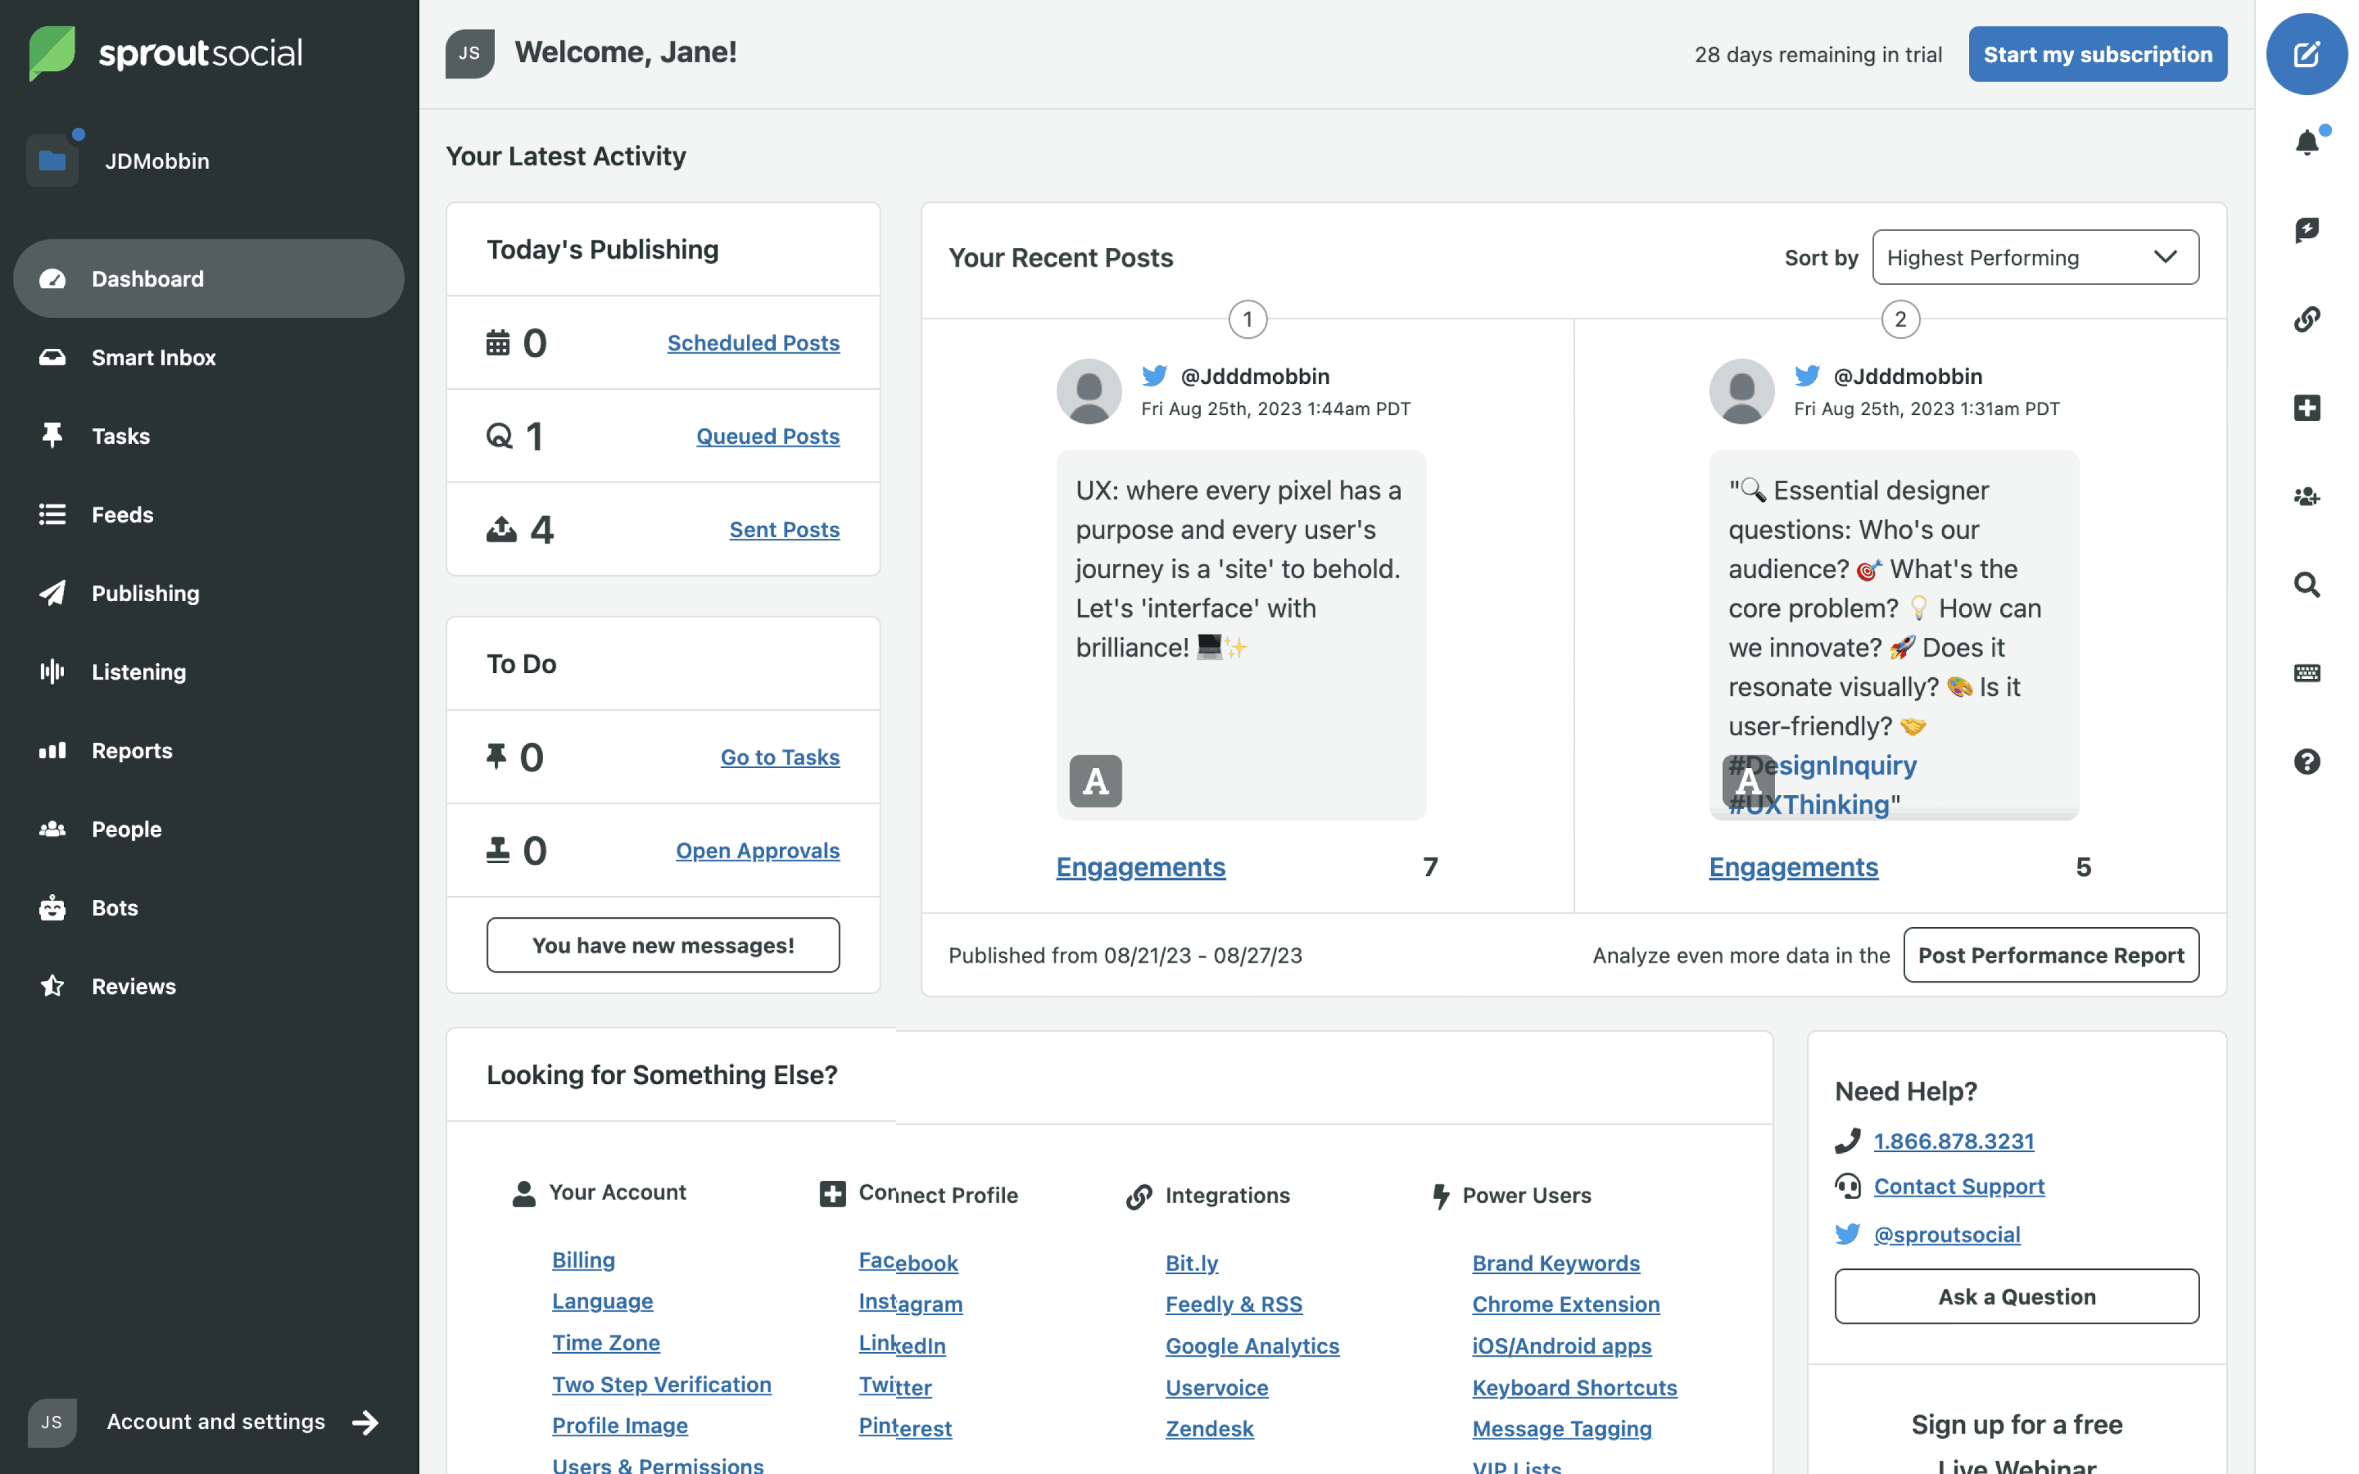
Task: Click You have new messages button
Action: point(663,943)
